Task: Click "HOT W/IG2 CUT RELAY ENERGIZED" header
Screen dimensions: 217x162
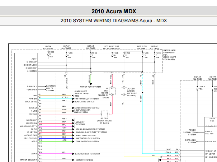Action: click(112, 47)
